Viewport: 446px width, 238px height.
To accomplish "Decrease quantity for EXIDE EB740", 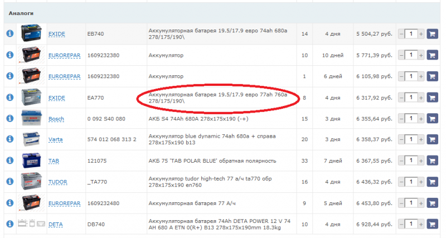I will (401, 34).
